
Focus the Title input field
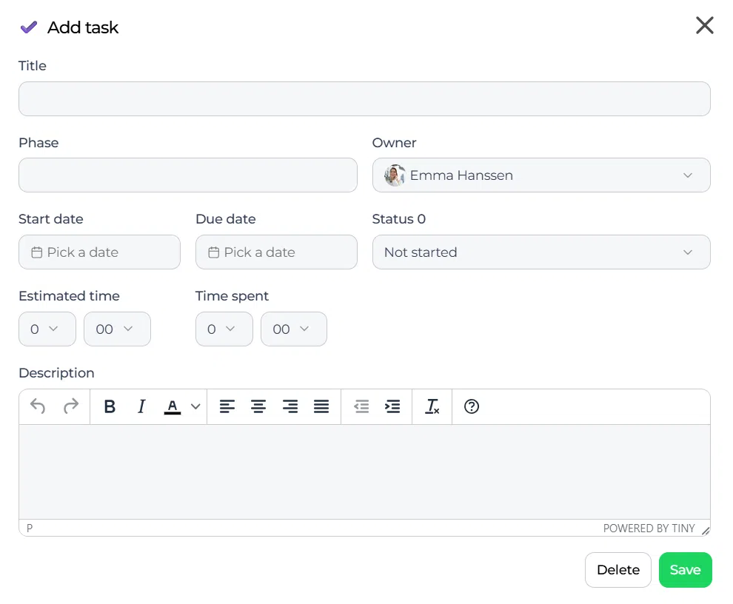364,99
